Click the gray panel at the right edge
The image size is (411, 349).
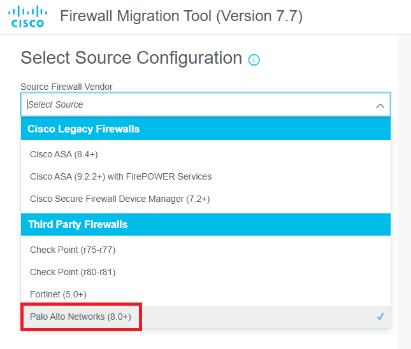pos(404,192)
